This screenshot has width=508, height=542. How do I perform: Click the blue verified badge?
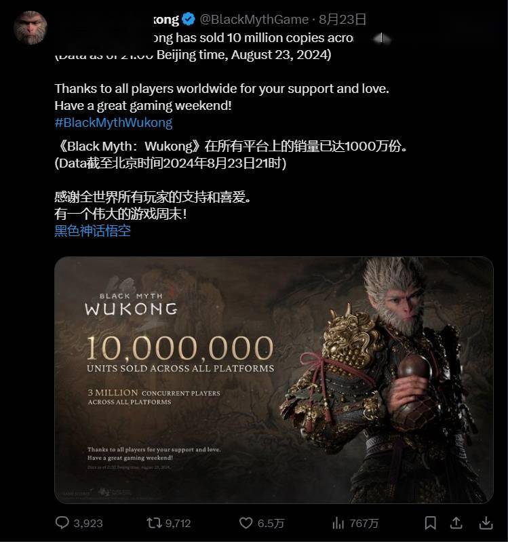189,19
